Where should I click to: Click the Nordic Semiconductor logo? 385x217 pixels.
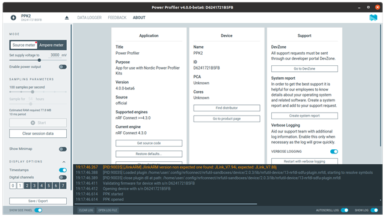coord(373,17)
